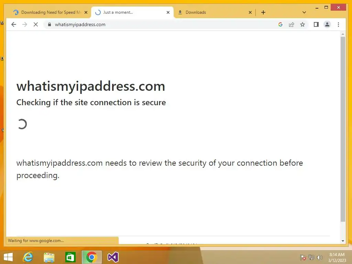Open the Chrome profile avatar menu

tap(327, 24)
